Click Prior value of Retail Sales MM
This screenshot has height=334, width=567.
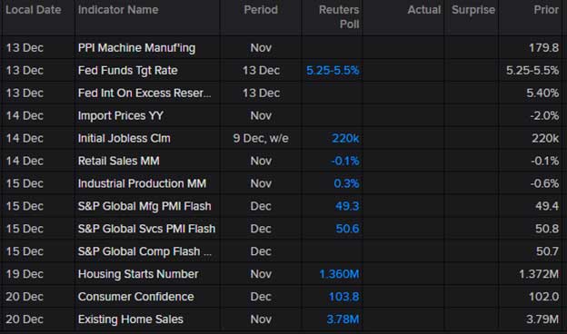pyautogui.click(x=544, y=161)
